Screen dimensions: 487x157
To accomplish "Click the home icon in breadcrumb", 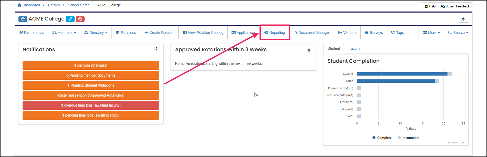I will click(19, 5).
